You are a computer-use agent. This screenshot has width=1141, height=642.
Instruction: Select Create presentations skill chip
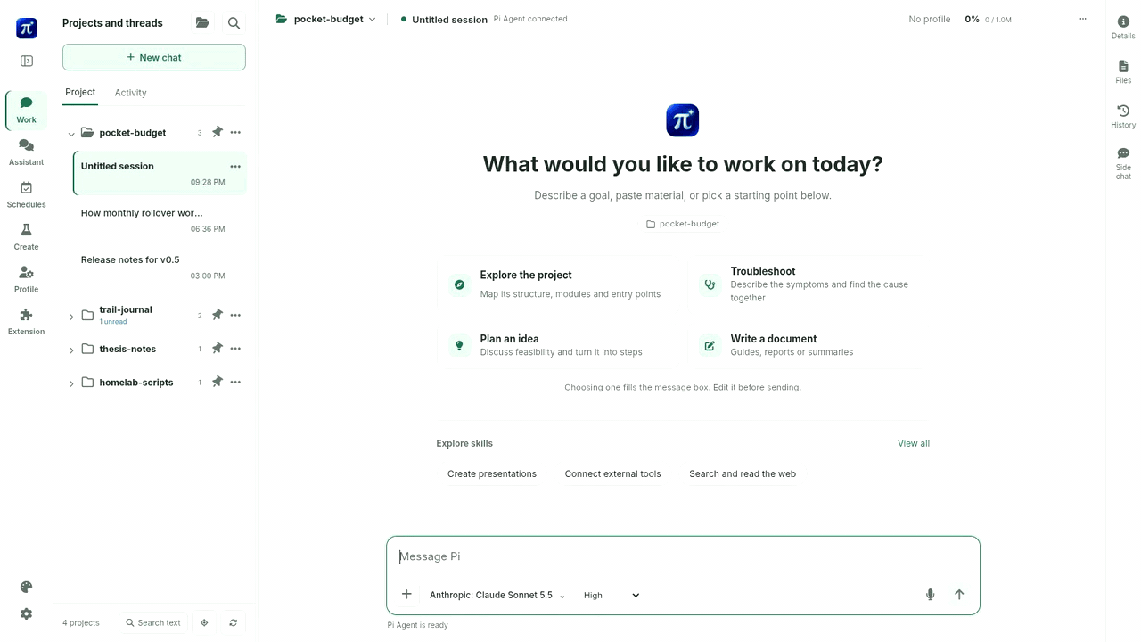492,473
